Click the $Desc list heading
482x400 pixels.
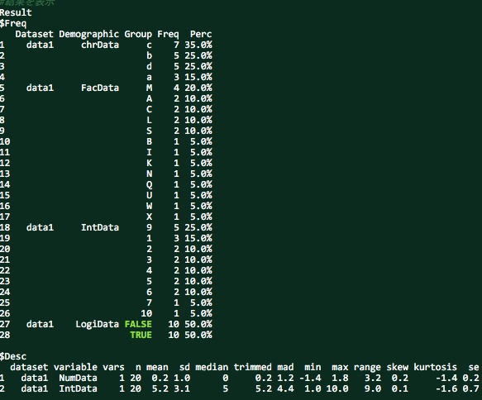click(x=13, y=357)
